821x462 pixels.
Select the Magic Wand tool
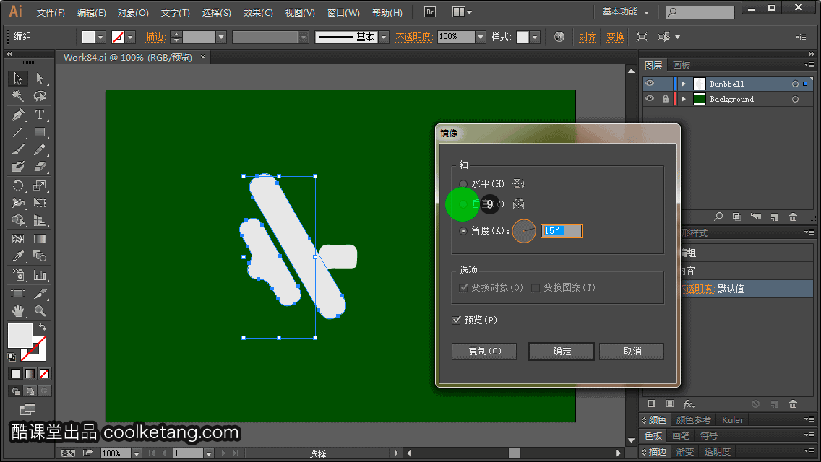(18, 96)
